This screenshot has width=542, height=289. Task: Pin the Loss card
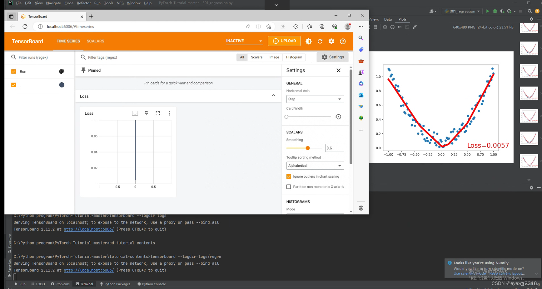point(146,113)
